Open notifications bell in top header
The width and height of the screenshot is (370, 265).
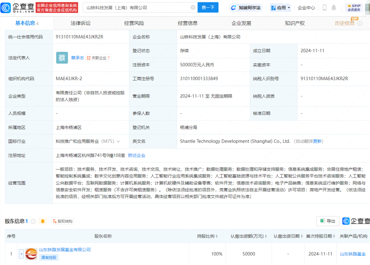(334, 8)
